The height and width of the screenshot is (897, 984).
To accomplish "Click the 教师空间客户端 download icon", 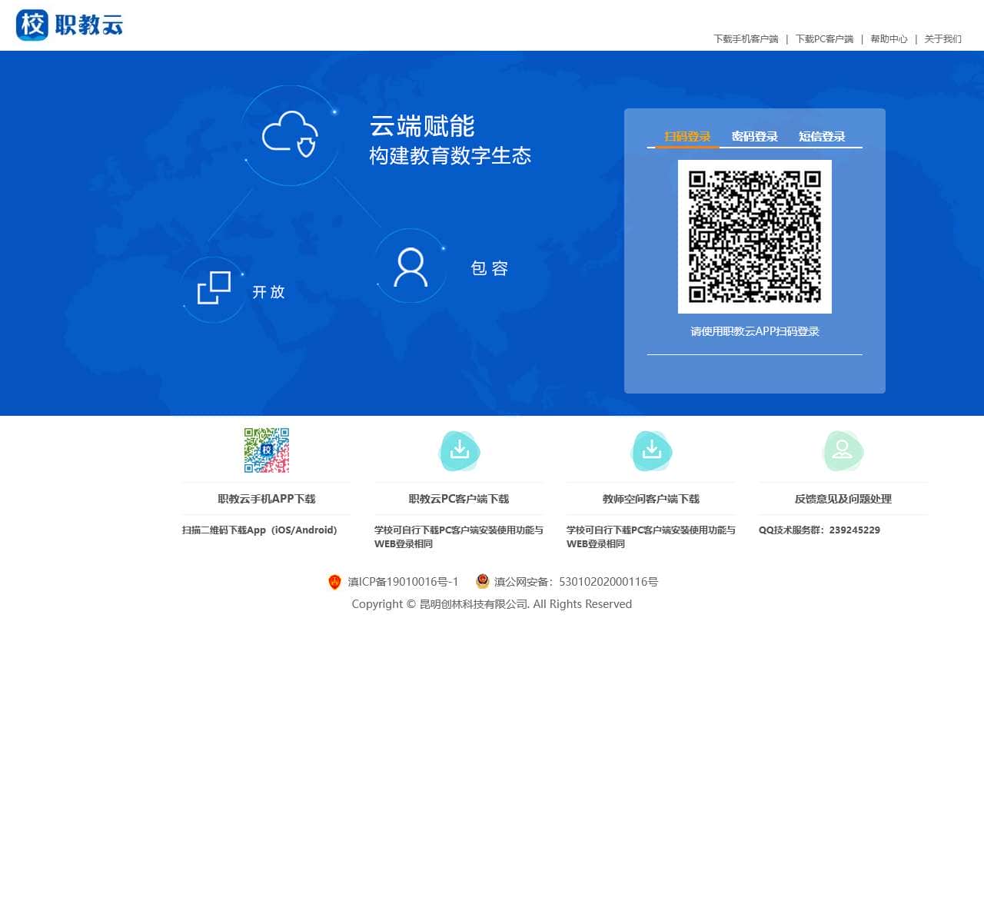I will click(651, 451).
